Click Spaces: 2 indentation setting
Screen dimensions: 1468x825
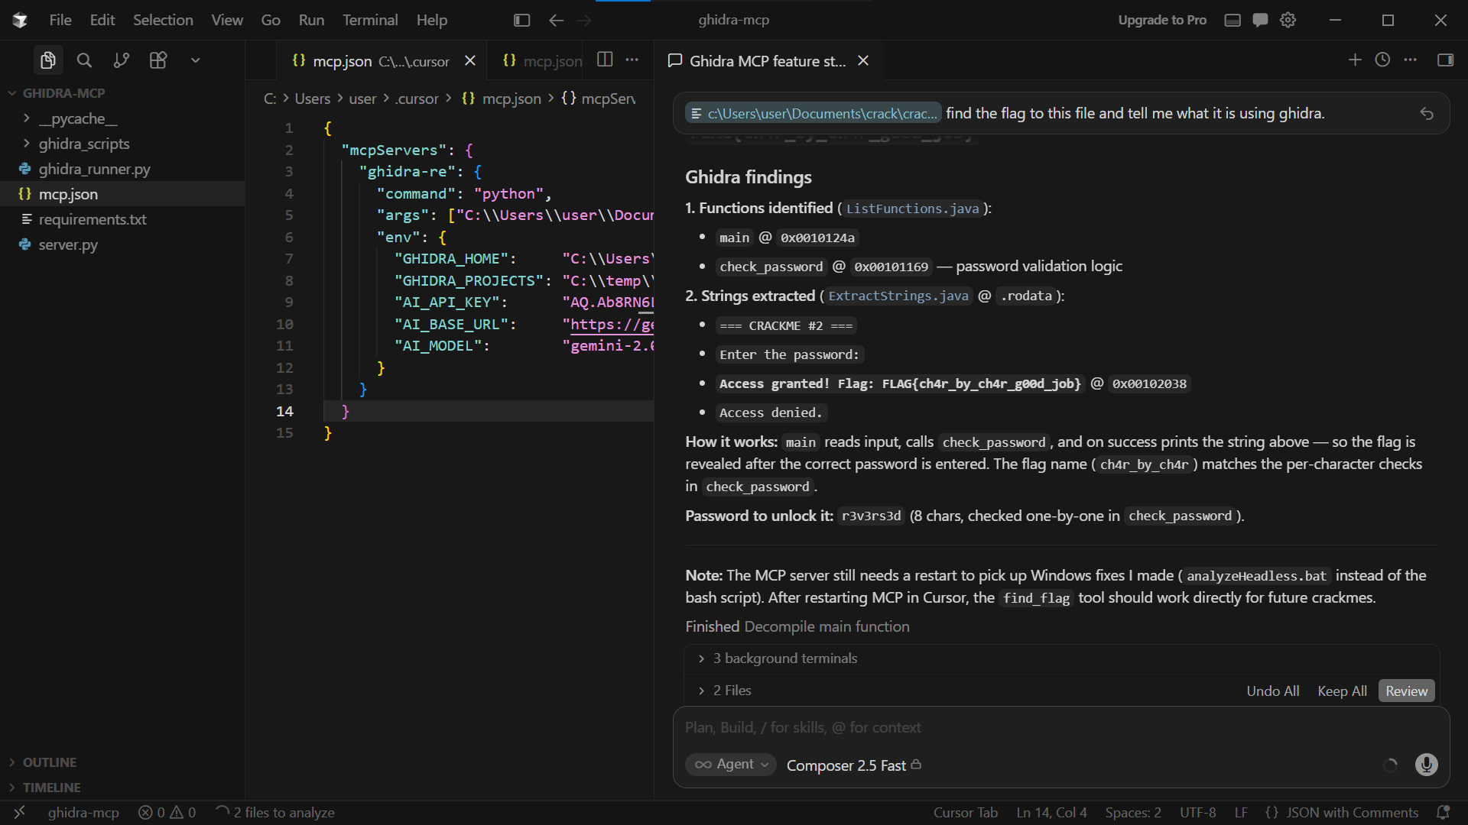1133,813
